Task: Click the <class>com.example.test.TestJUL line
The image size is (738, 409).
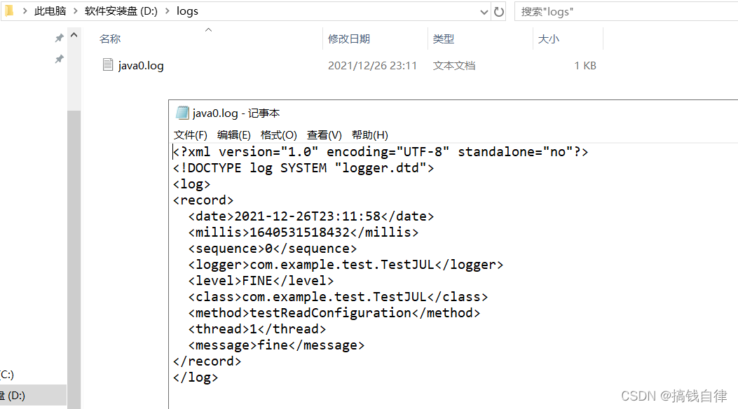Action: 338,297
